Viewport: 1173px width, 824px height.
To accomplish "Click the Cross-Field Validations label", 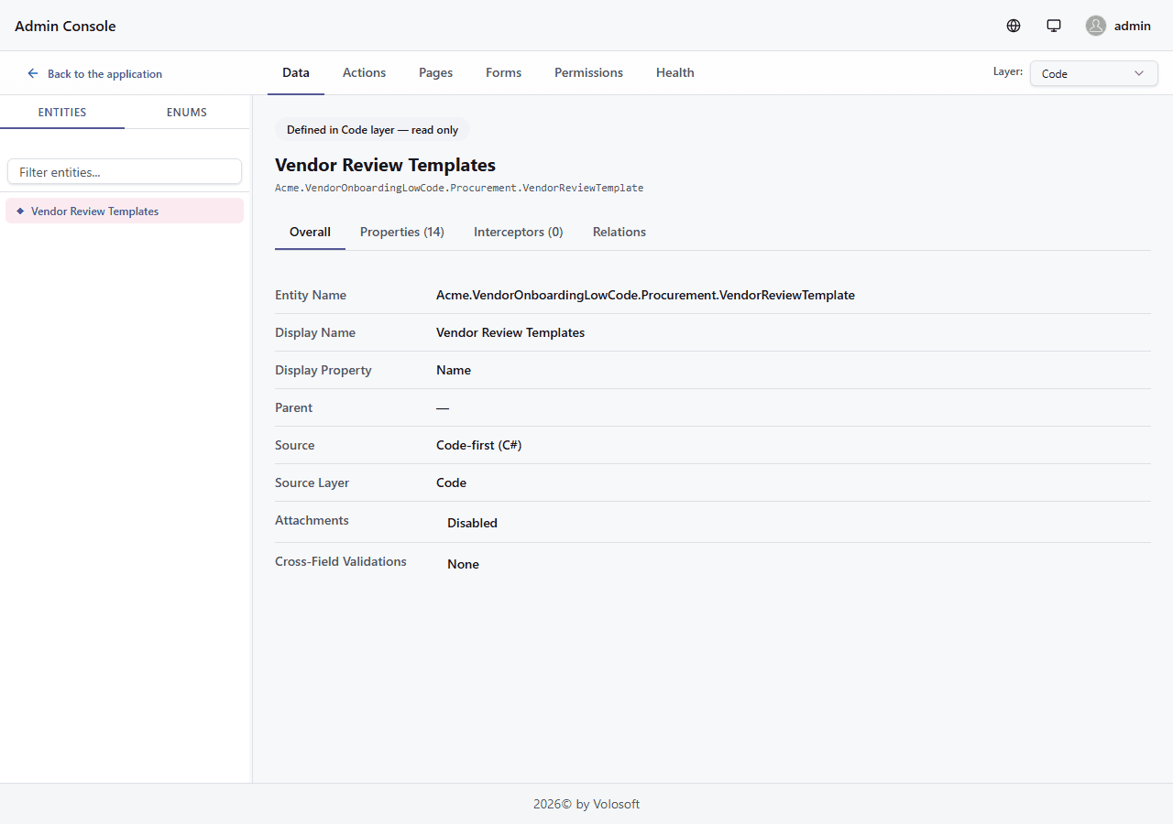I will [341, 561].
